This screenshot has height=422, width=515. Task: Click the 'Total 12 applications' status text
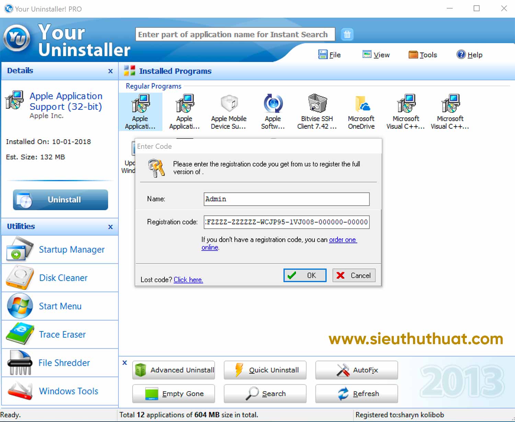[x=188, y=415]
